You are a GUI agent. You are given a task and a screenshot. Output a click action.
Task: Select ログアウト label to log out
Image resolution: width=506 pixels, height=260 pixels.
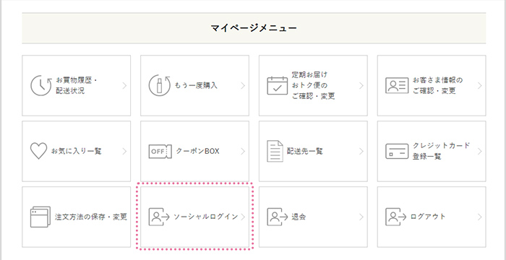tap(428, 217)
